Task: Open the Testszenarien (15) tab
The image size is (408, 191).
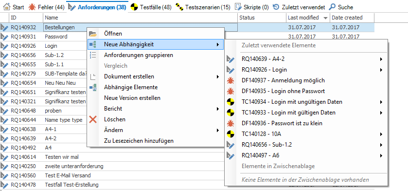Action: point(203,7)
